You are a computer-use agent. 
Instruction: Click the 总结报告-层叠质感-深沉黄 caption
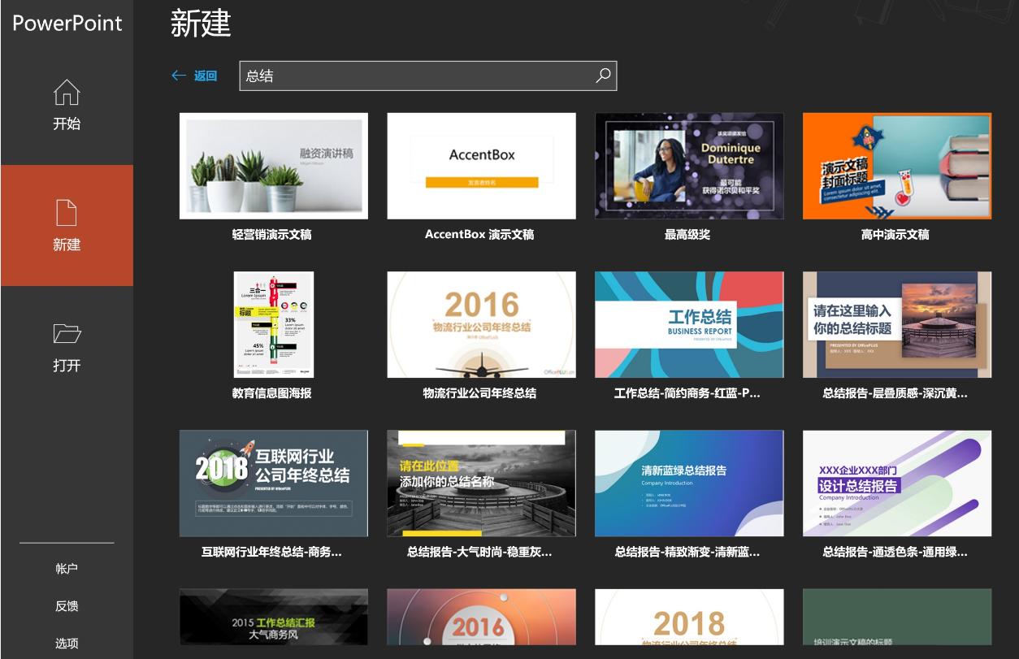point(895,393)
